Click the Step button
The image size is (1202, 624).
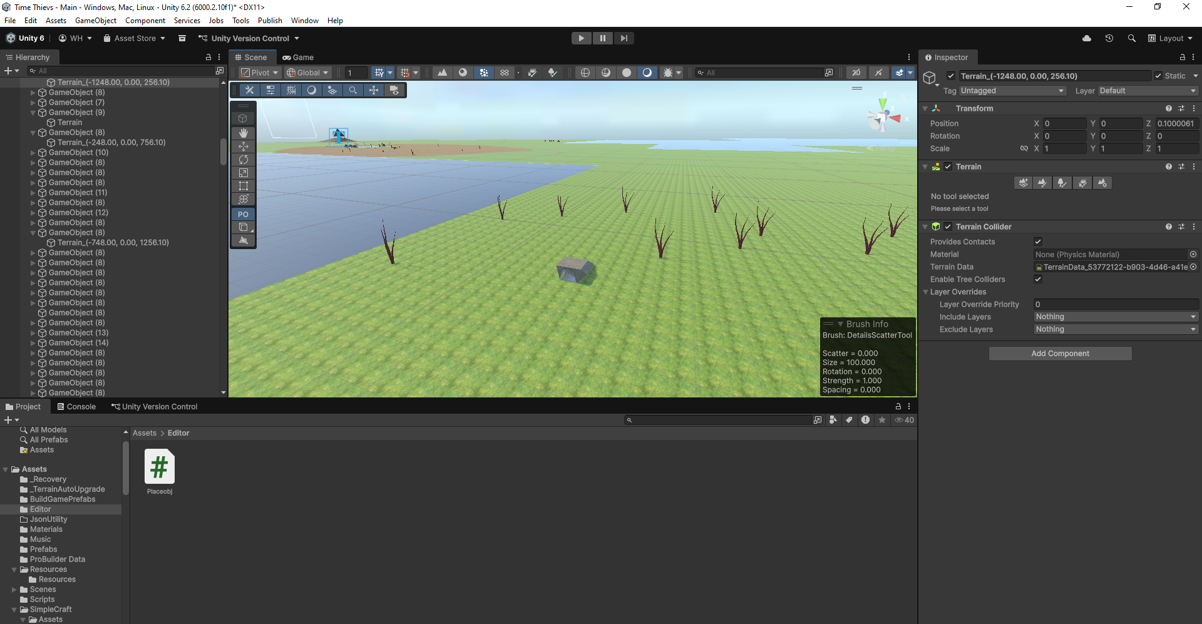[x=624, y=38]
